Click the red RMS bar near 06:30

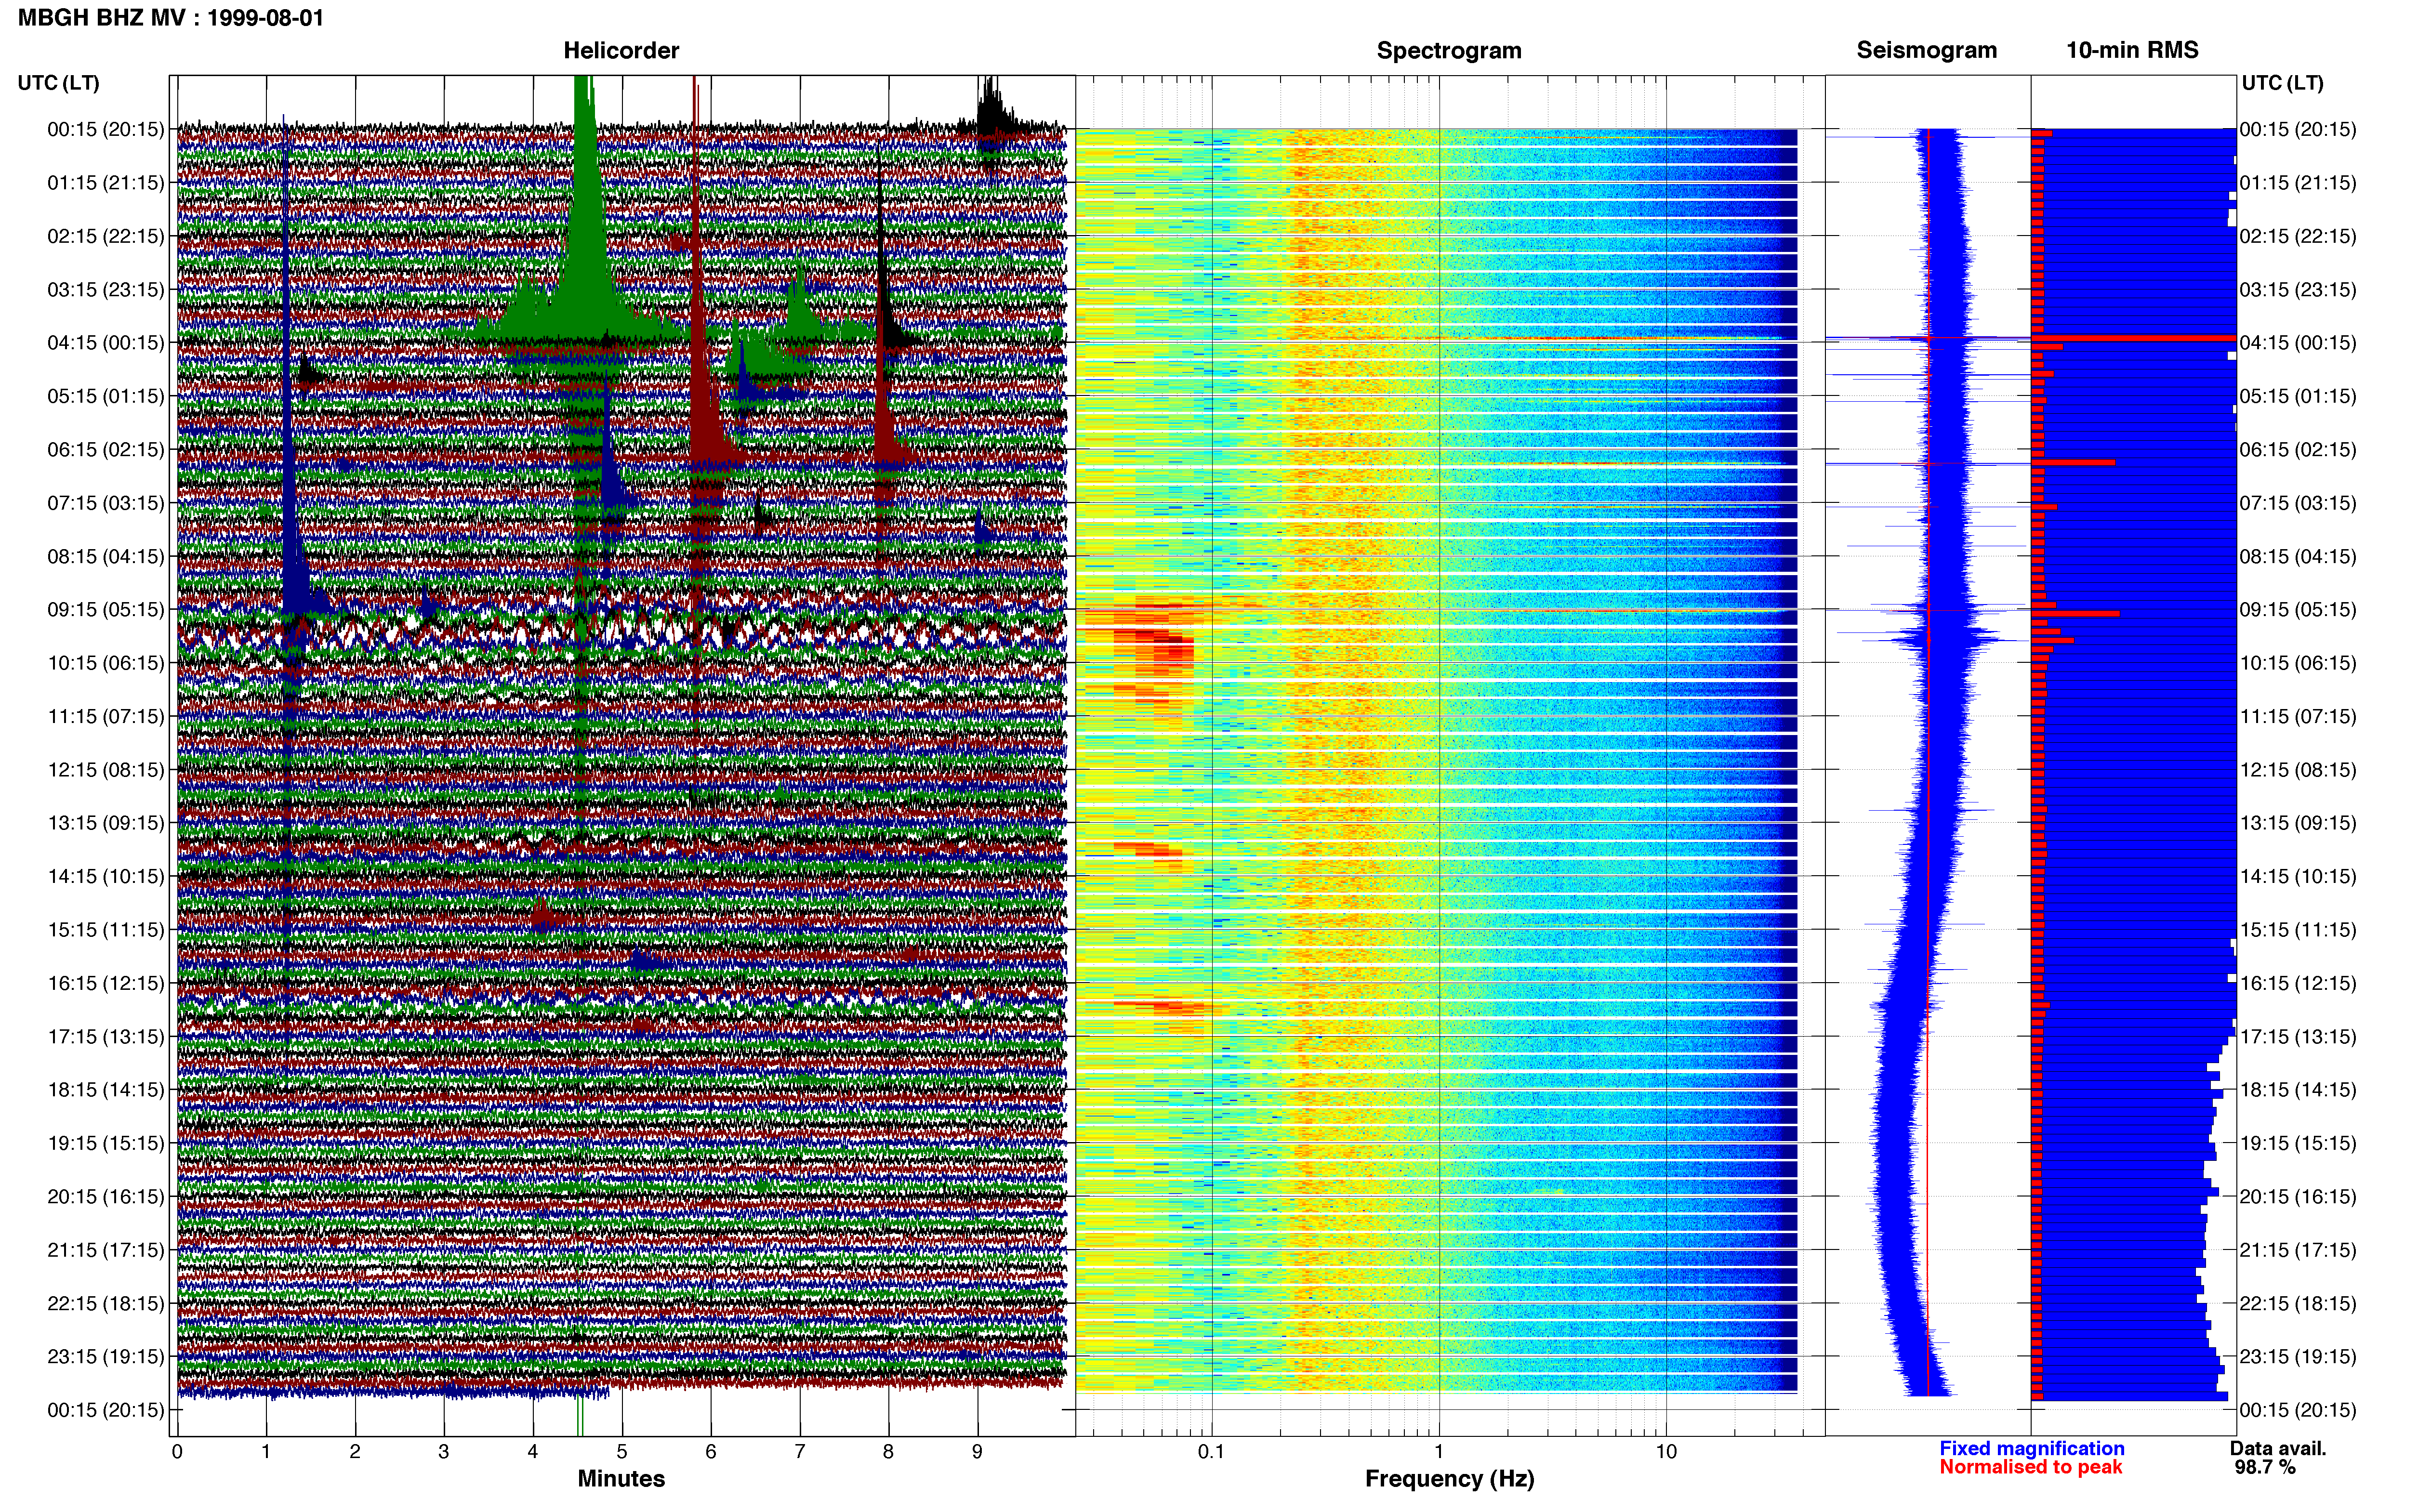point(2073,462)
